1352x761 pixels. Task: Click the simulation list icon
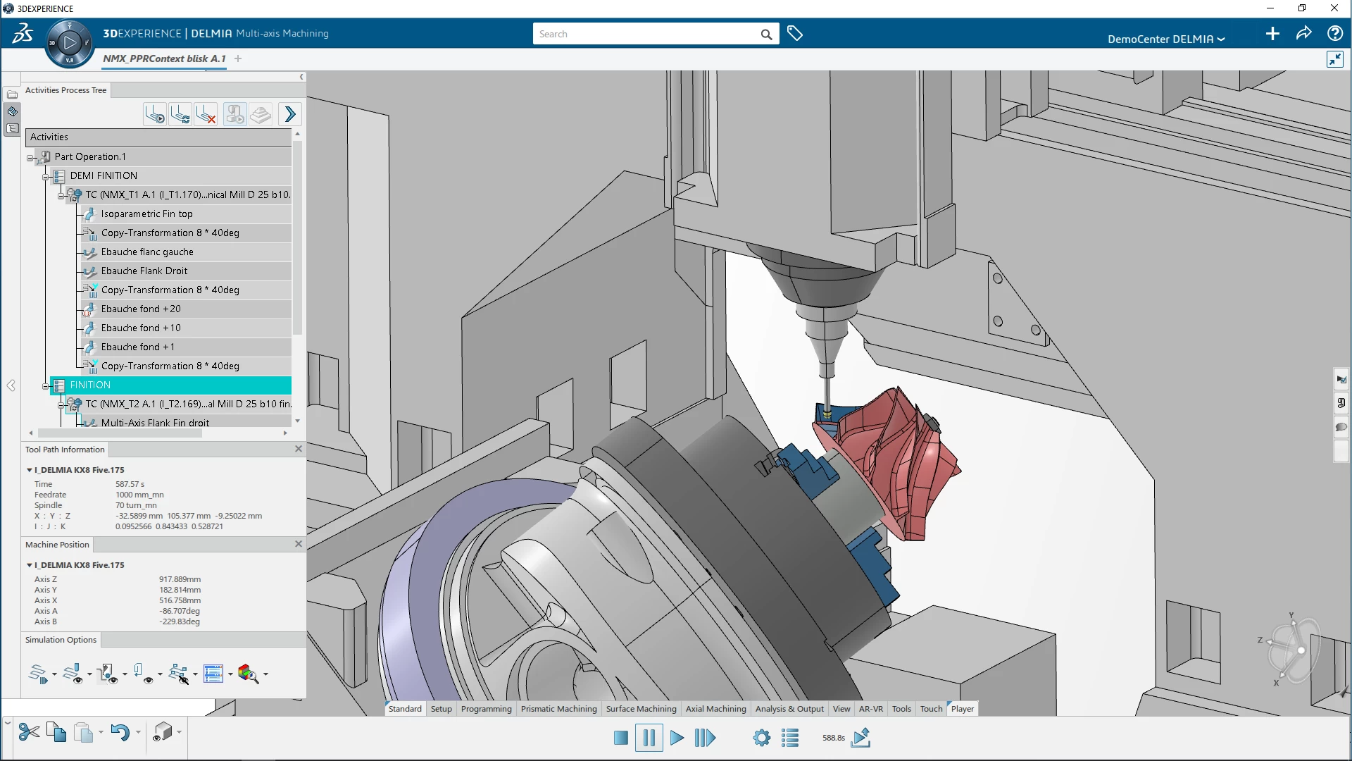click(x=790, y=738)
